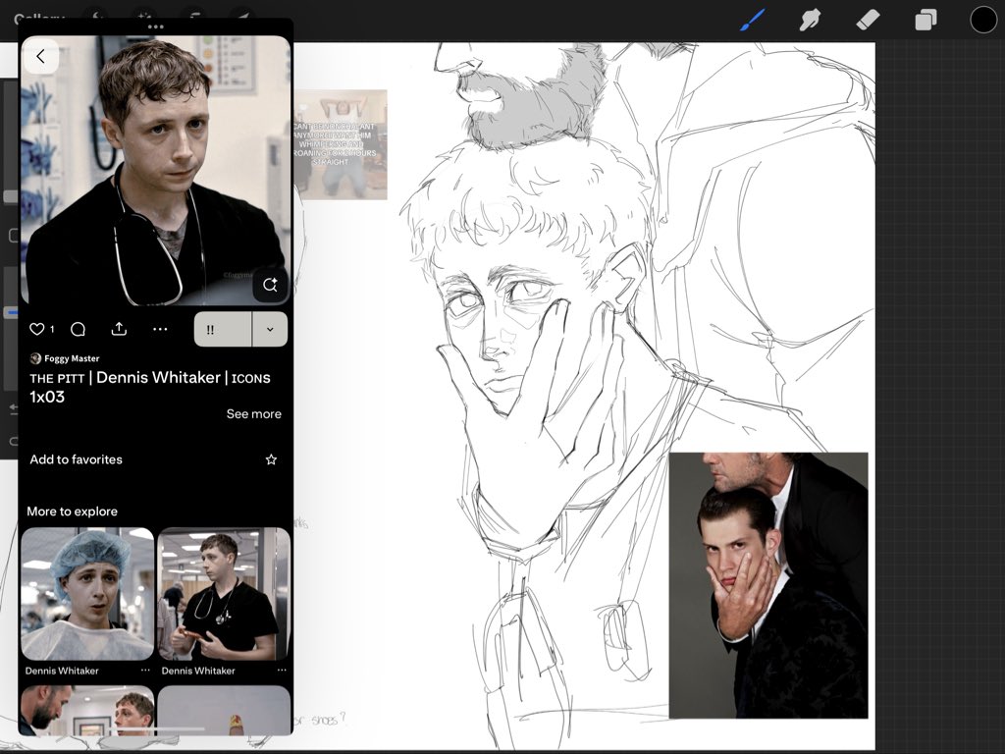Star the Add to favorites option
The height and width of the screenshot is (754, 1005).
click(271, 459)
